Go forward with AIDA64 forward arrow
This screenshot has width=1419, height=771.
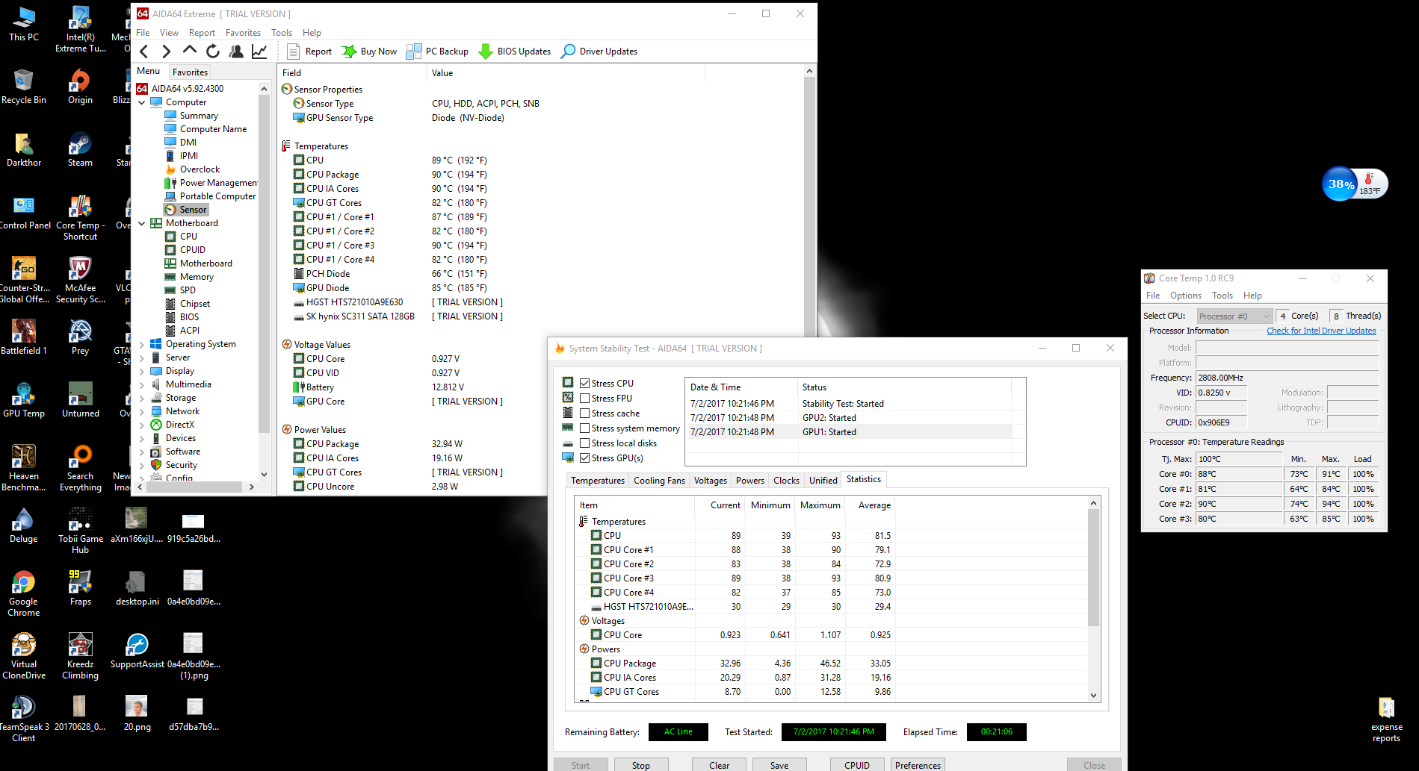tap(166, 51)
